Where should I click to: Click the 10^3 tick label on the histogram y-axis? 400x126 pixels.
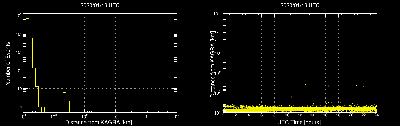pos(18,52)
